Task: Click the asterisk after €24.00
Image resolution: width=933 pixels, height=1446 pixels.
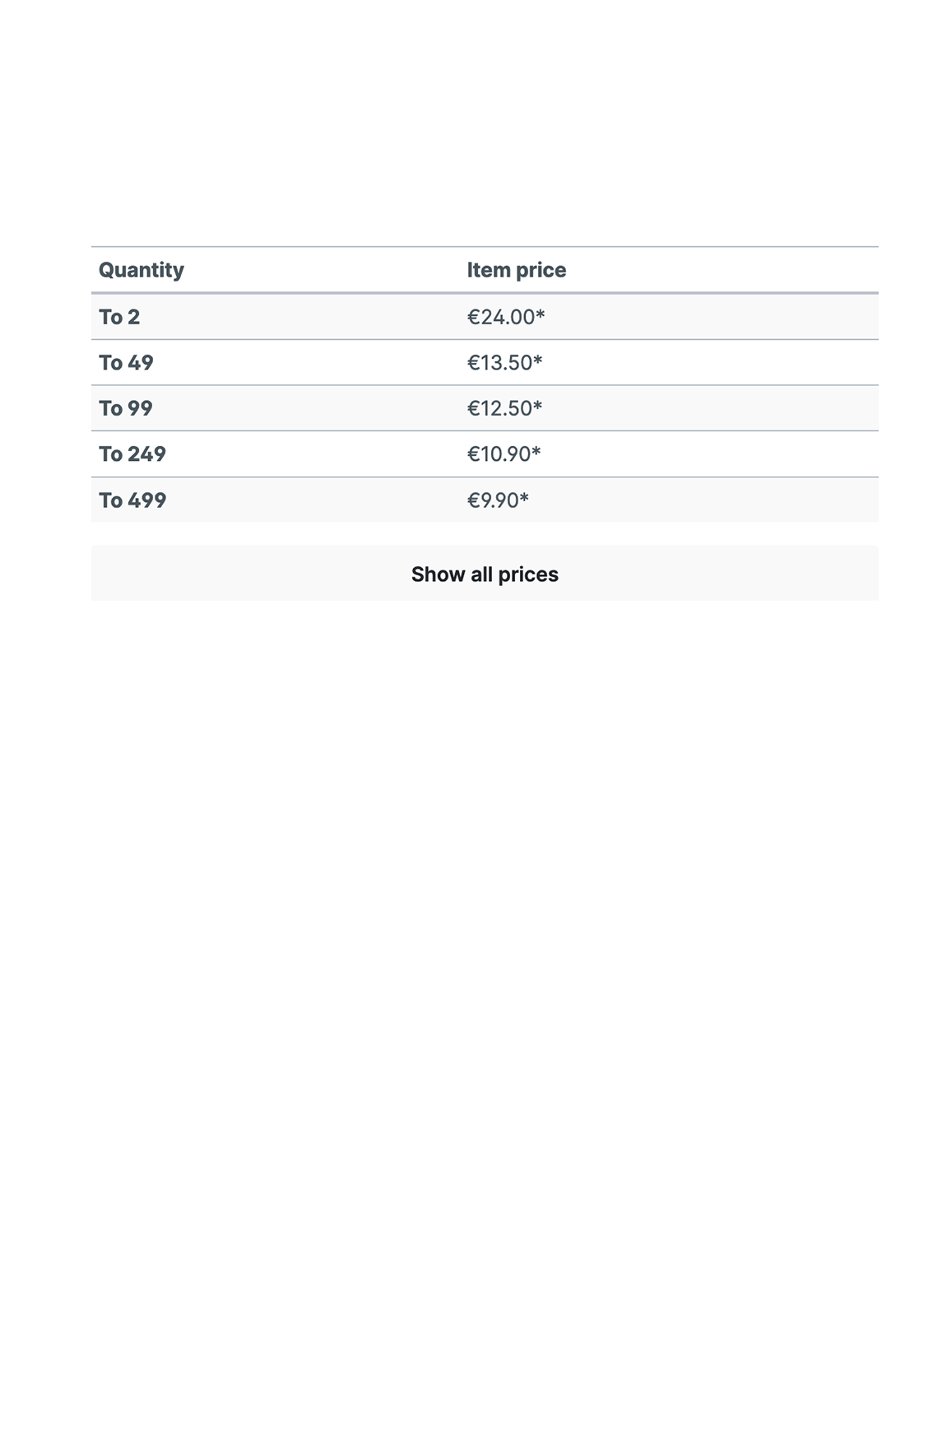Action: 541,314
